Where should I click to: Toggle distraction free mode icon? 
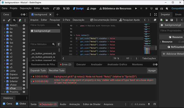(x=155, y=15)
